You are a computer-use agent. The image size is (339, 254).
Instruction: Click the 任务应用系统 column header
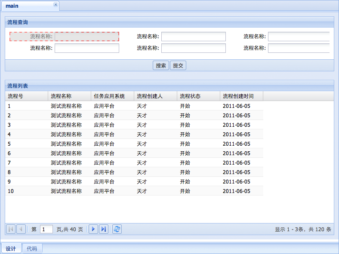[x=112, y=96]
